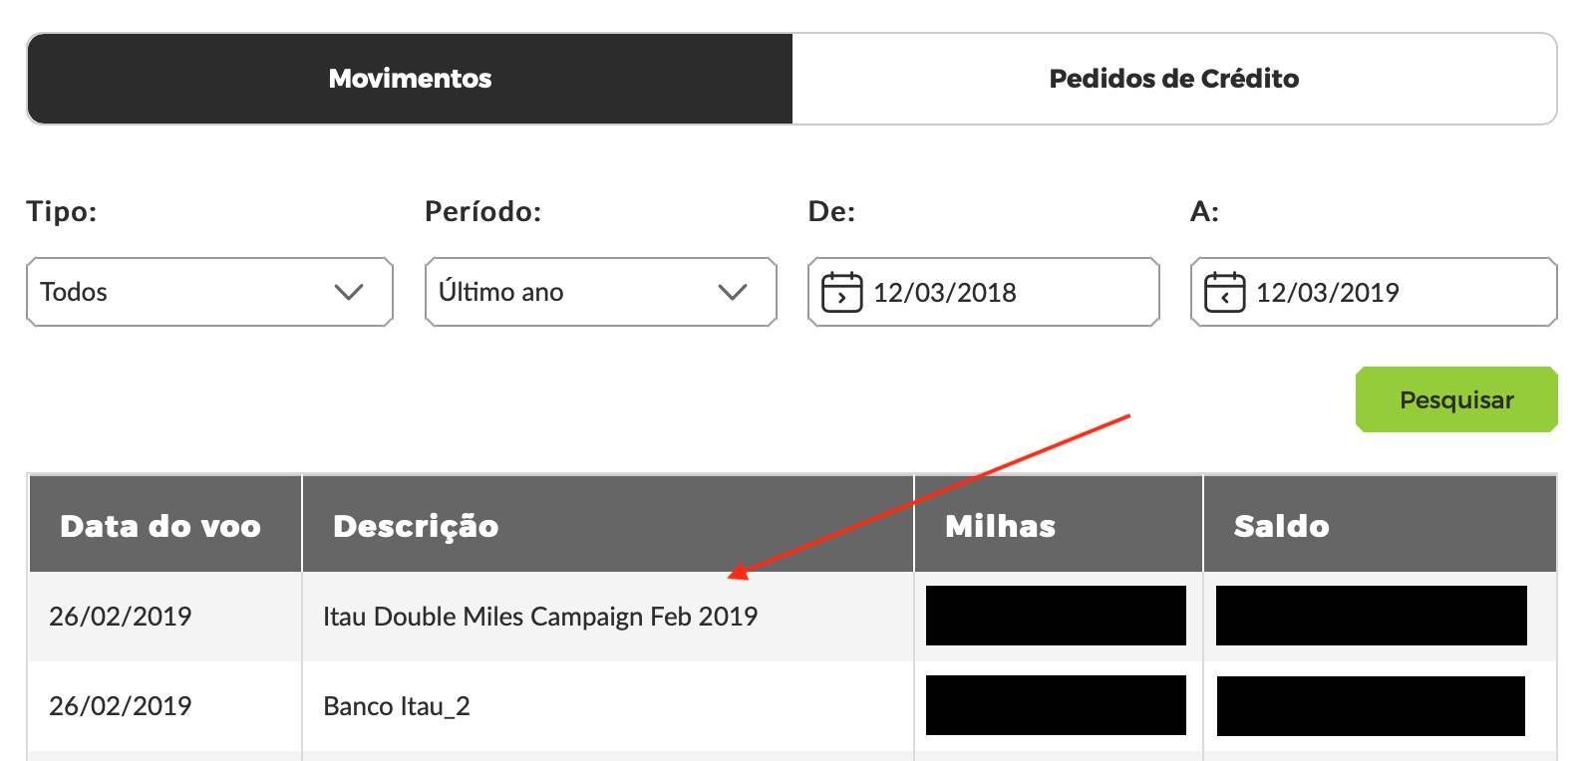
Task: Click first row's 26/02/2019 flight date
Action: pyautogui.click(x=120, y=617)
